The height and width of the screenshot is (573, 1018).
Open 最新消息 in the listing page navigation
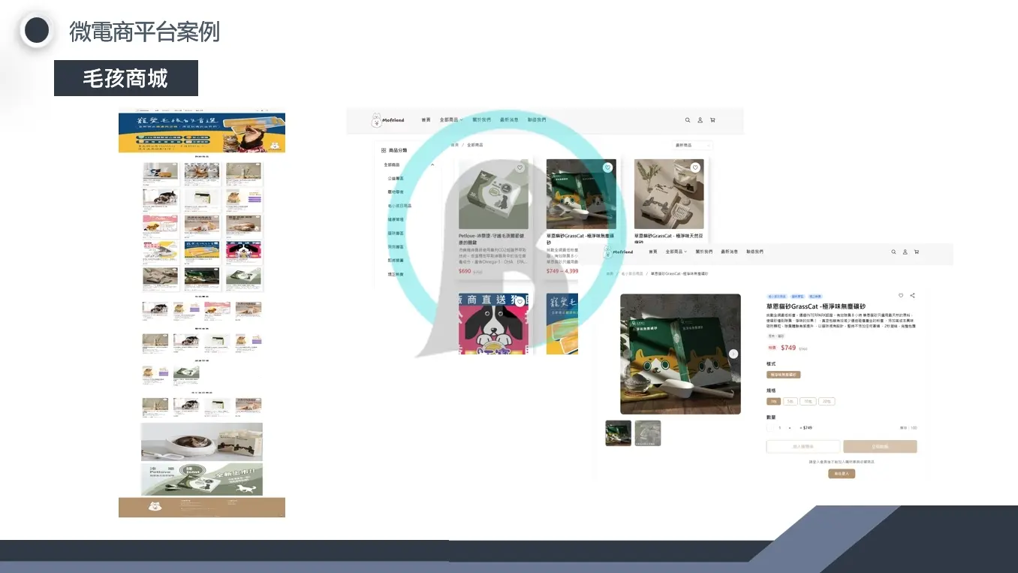click(x=510, y=120)
